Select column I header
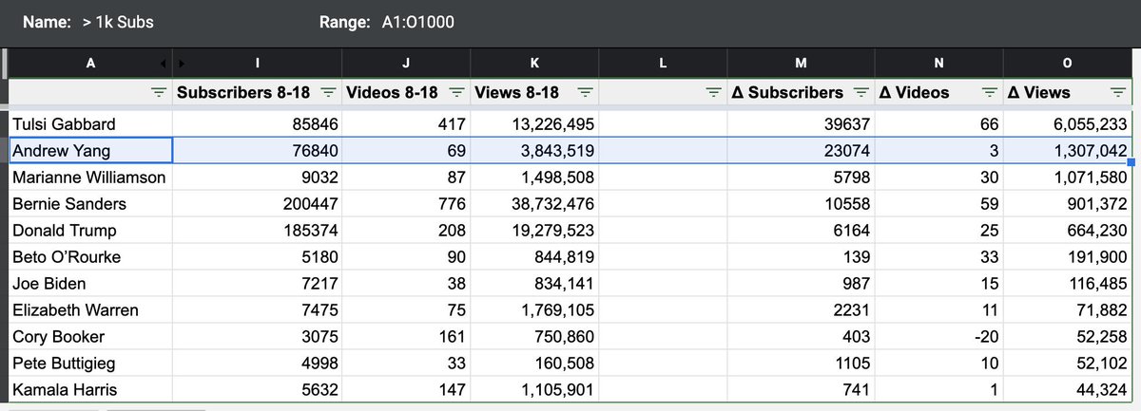 click(258, 64)
